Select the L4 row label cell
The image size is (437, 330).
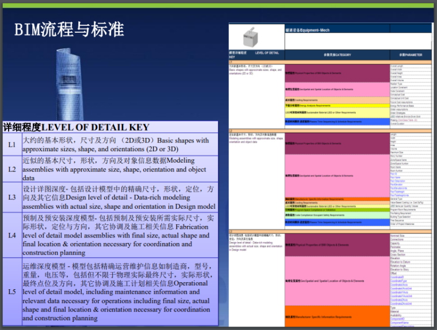[x=12, y=235]
